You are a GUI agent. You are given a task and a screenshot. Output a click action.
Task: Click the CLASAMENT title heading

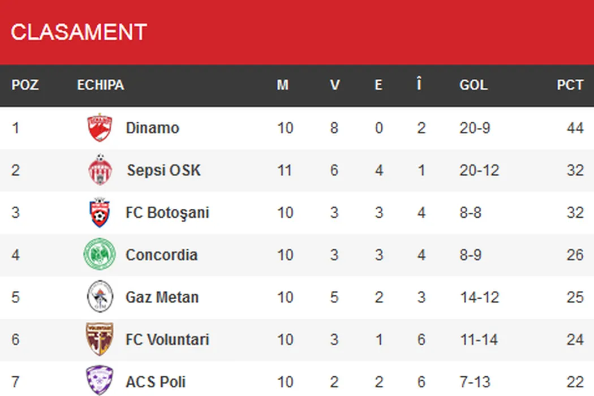click(79, 32)
